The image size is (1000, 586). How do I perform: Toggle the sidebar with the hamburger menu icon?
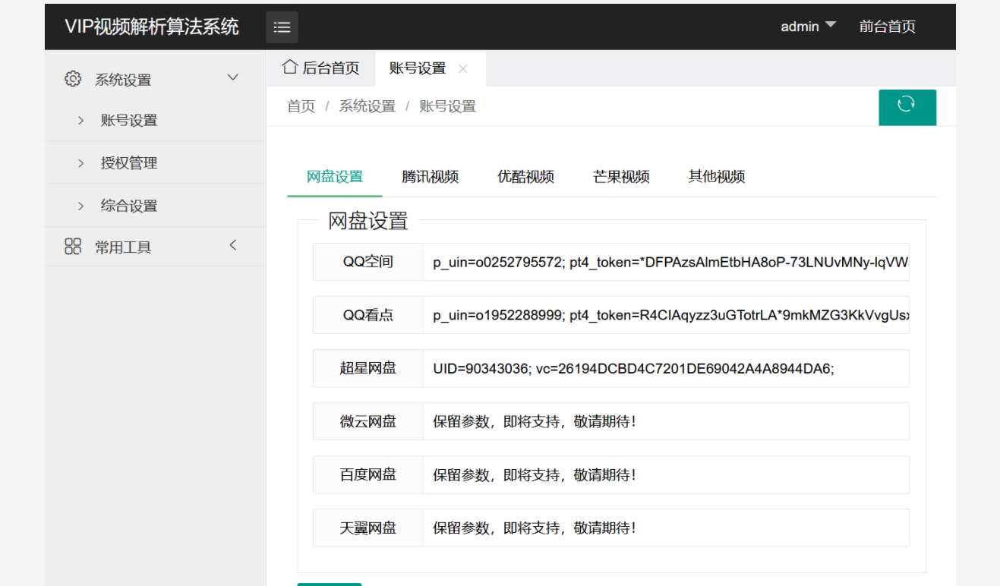[x=282, y=27]
